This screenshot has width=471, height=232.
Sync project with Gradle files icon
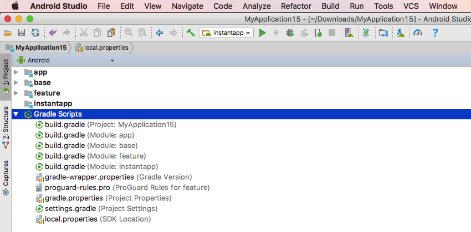coord(366,33)
